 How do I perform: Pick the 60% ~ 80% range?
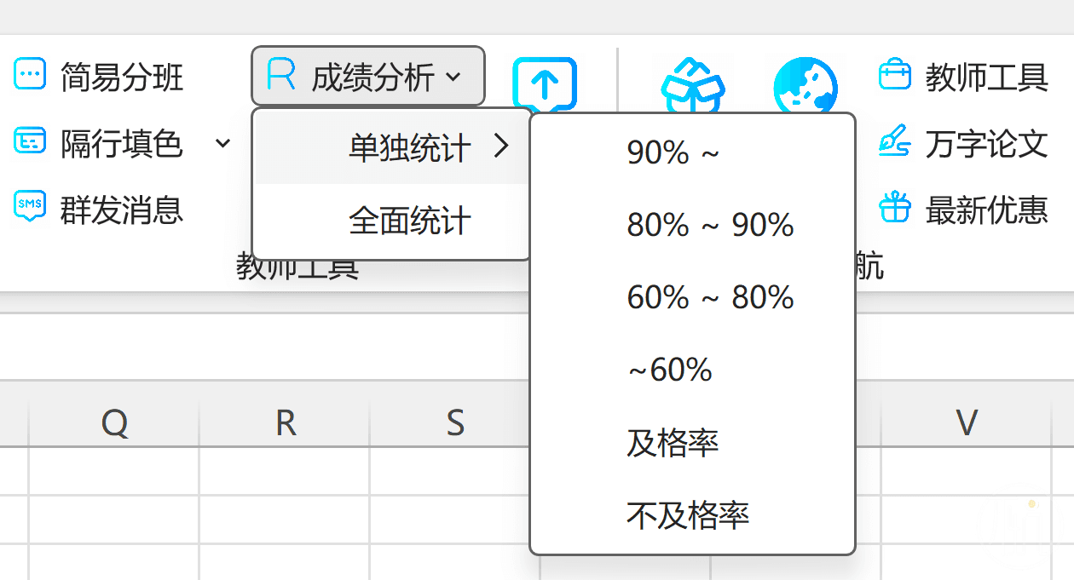coord(710,297)
